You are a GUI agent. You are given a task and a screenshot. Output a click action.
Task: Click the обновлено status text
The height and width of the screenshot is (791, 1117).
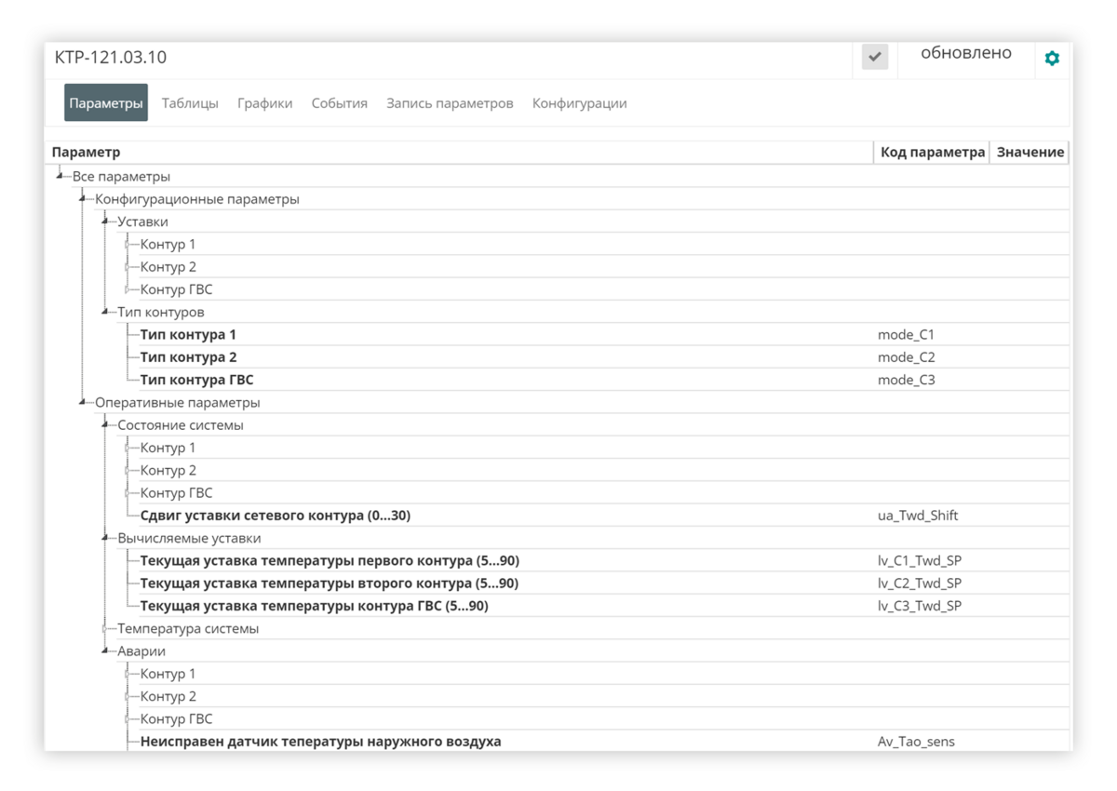pos(966,53)
